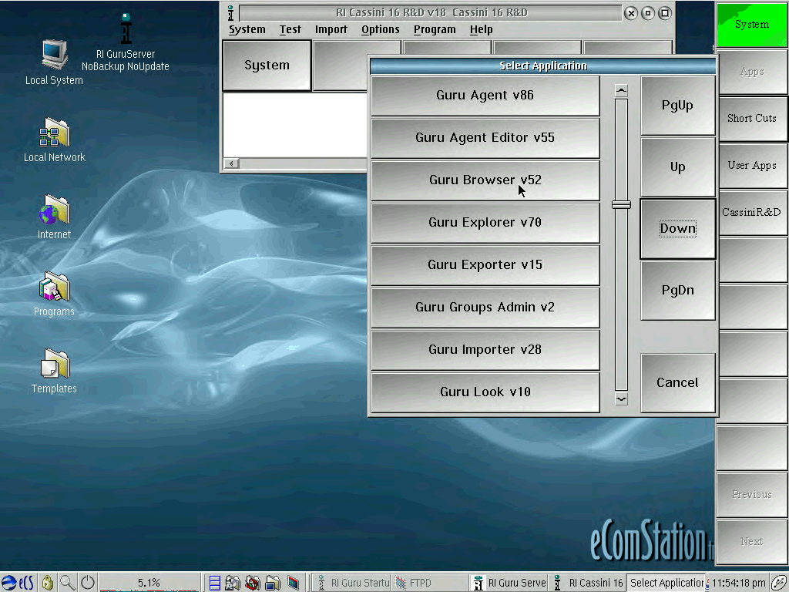Viewport: 789px width, 592px height.
Task: Open the Templates folder icon
Action: pyautogui.click(x=55, y=371)
